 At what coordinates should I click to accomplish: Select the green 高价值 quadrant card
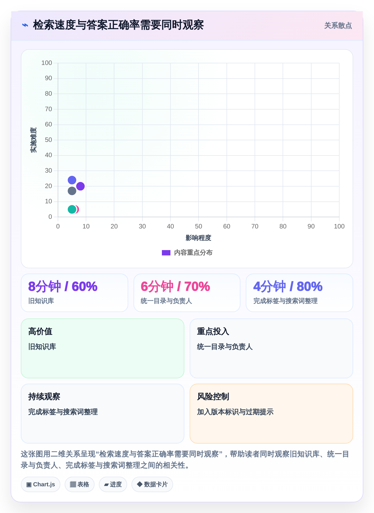[103, 348]
